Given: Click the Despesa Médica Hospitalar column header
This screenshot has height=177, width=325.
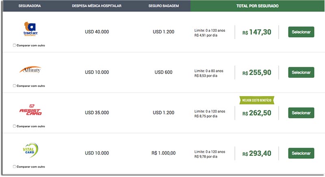Looking at the screenshot, I should click(x=97, y=6).
